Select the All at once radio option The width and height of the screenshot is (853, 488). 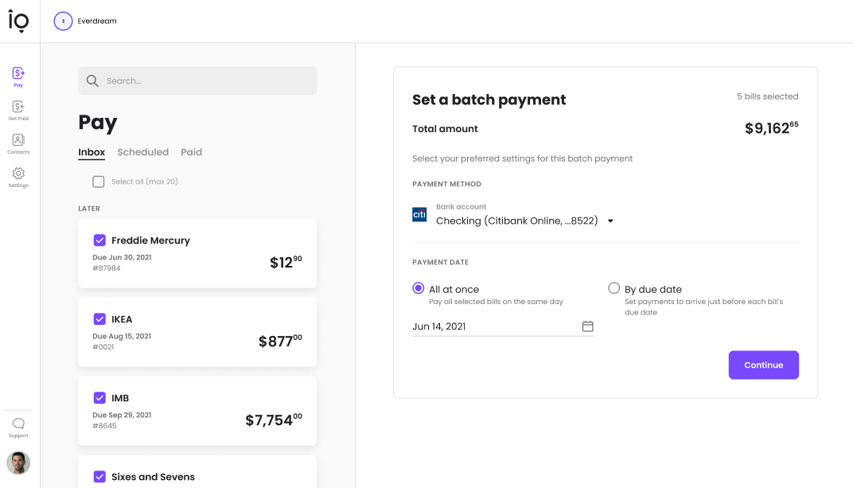419,288
